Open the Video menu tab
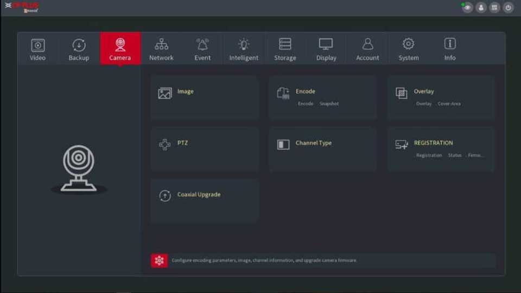The height and width of the screenshot is (293, 521). (x=37, y=49)
